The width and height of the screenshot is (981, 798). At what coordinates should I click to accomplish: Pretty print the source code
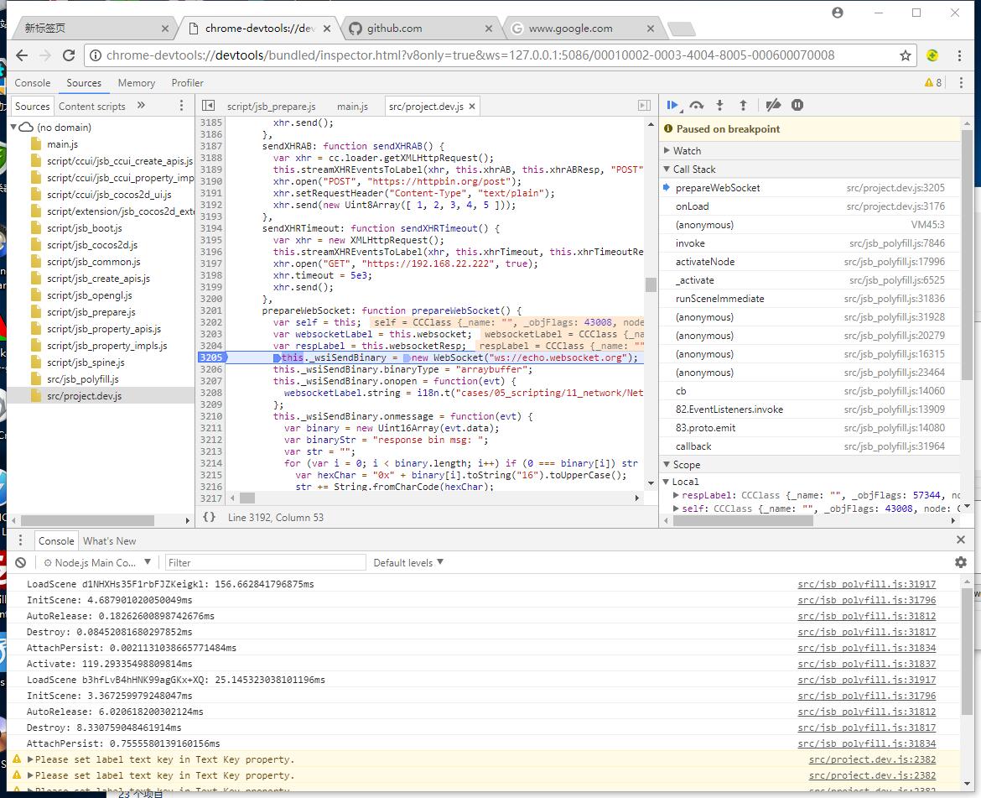coord(210,518)
